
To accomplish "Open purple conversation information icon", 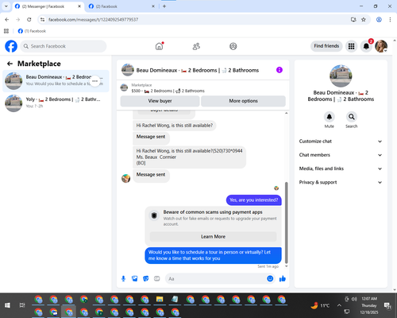I will [279, 70].
